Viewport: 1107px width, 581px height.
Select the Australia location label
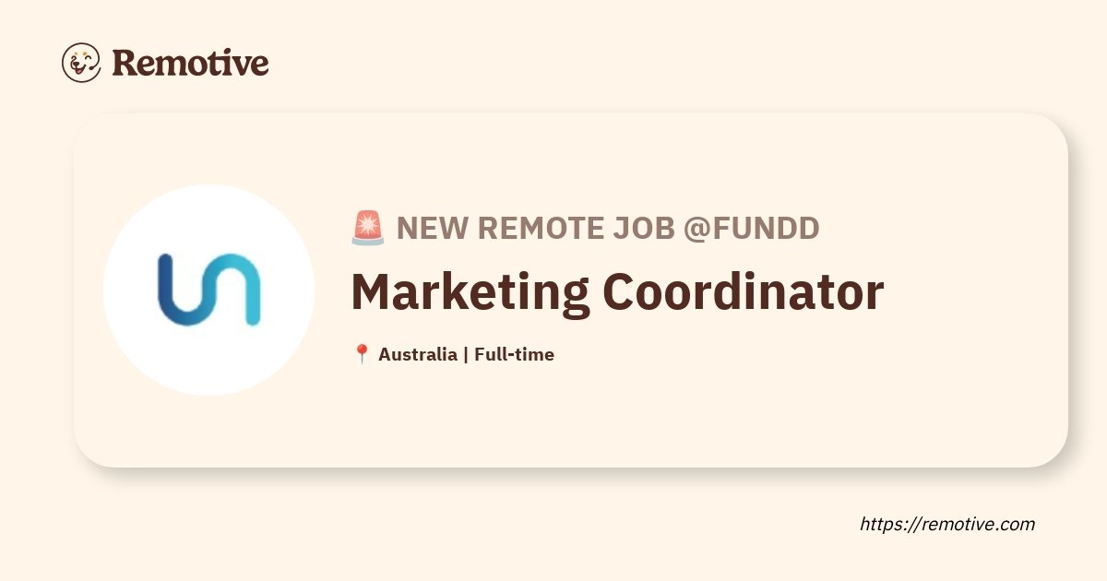coord(418,354)
